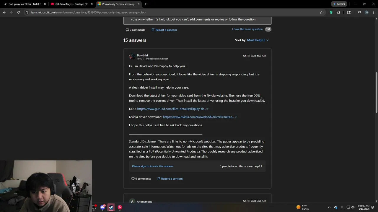Click the 159 same-question count badge
378x212 pixels.
pos(268,29)
